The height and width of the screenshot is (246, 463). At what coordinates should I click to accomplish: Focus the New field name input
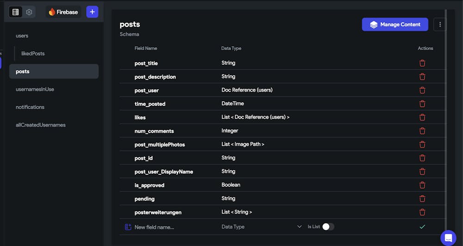(174, 227)
